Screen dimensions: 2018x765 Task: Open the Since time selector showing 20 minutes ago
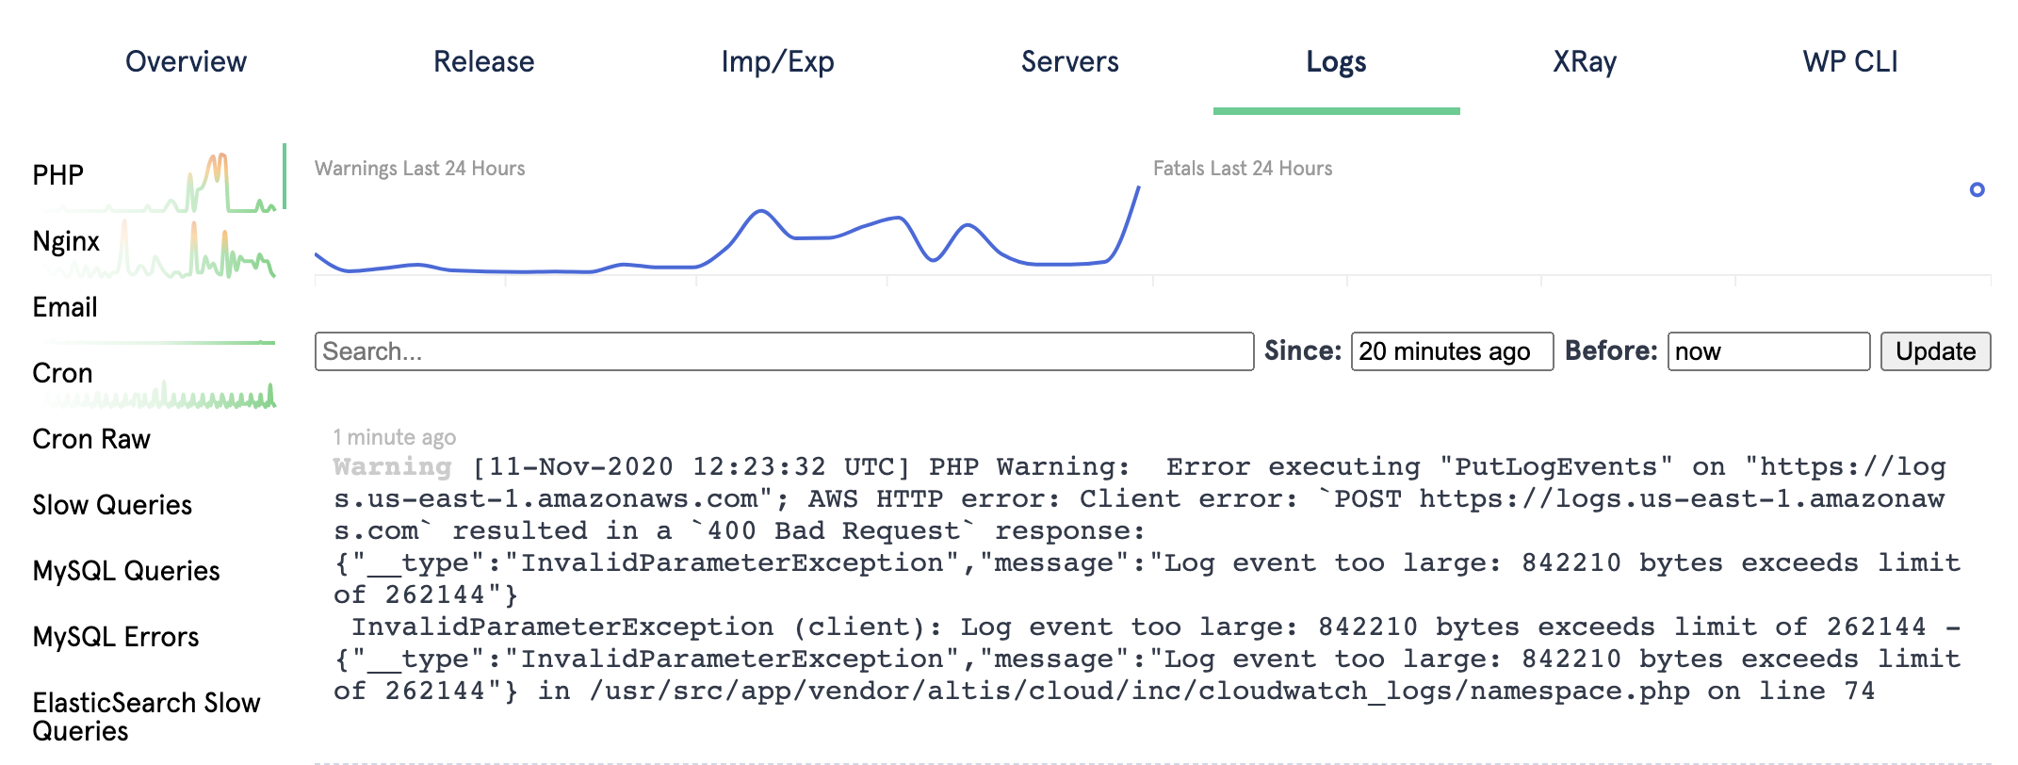[1452, 351]
